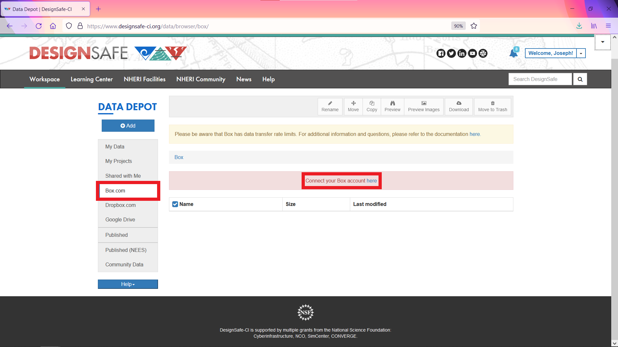Expand the Welcome, Joseph dropdown arrow

(581, 53)
